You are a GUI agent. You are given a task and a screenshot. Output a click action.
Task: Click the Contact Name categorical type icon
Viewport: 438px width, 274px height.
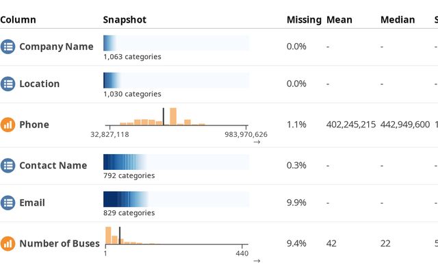(8, 165)
